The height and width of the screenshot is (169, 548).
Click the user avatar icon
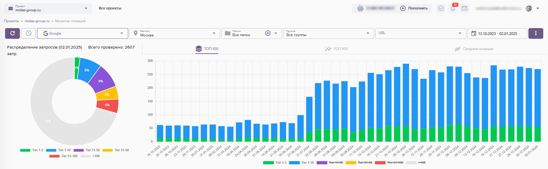[x=529, y=9]
